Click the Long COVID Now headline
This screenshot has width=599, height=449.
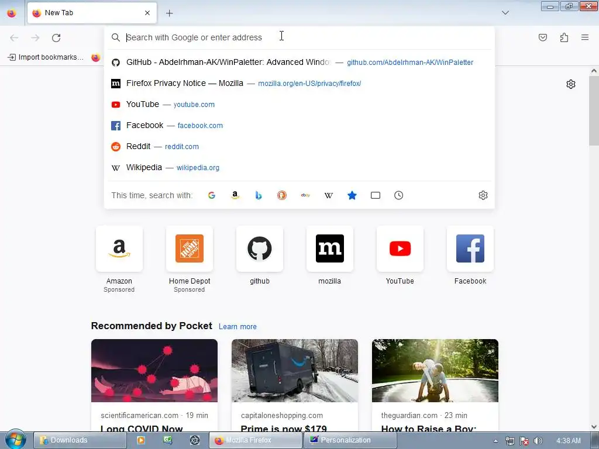click(142, 429)
